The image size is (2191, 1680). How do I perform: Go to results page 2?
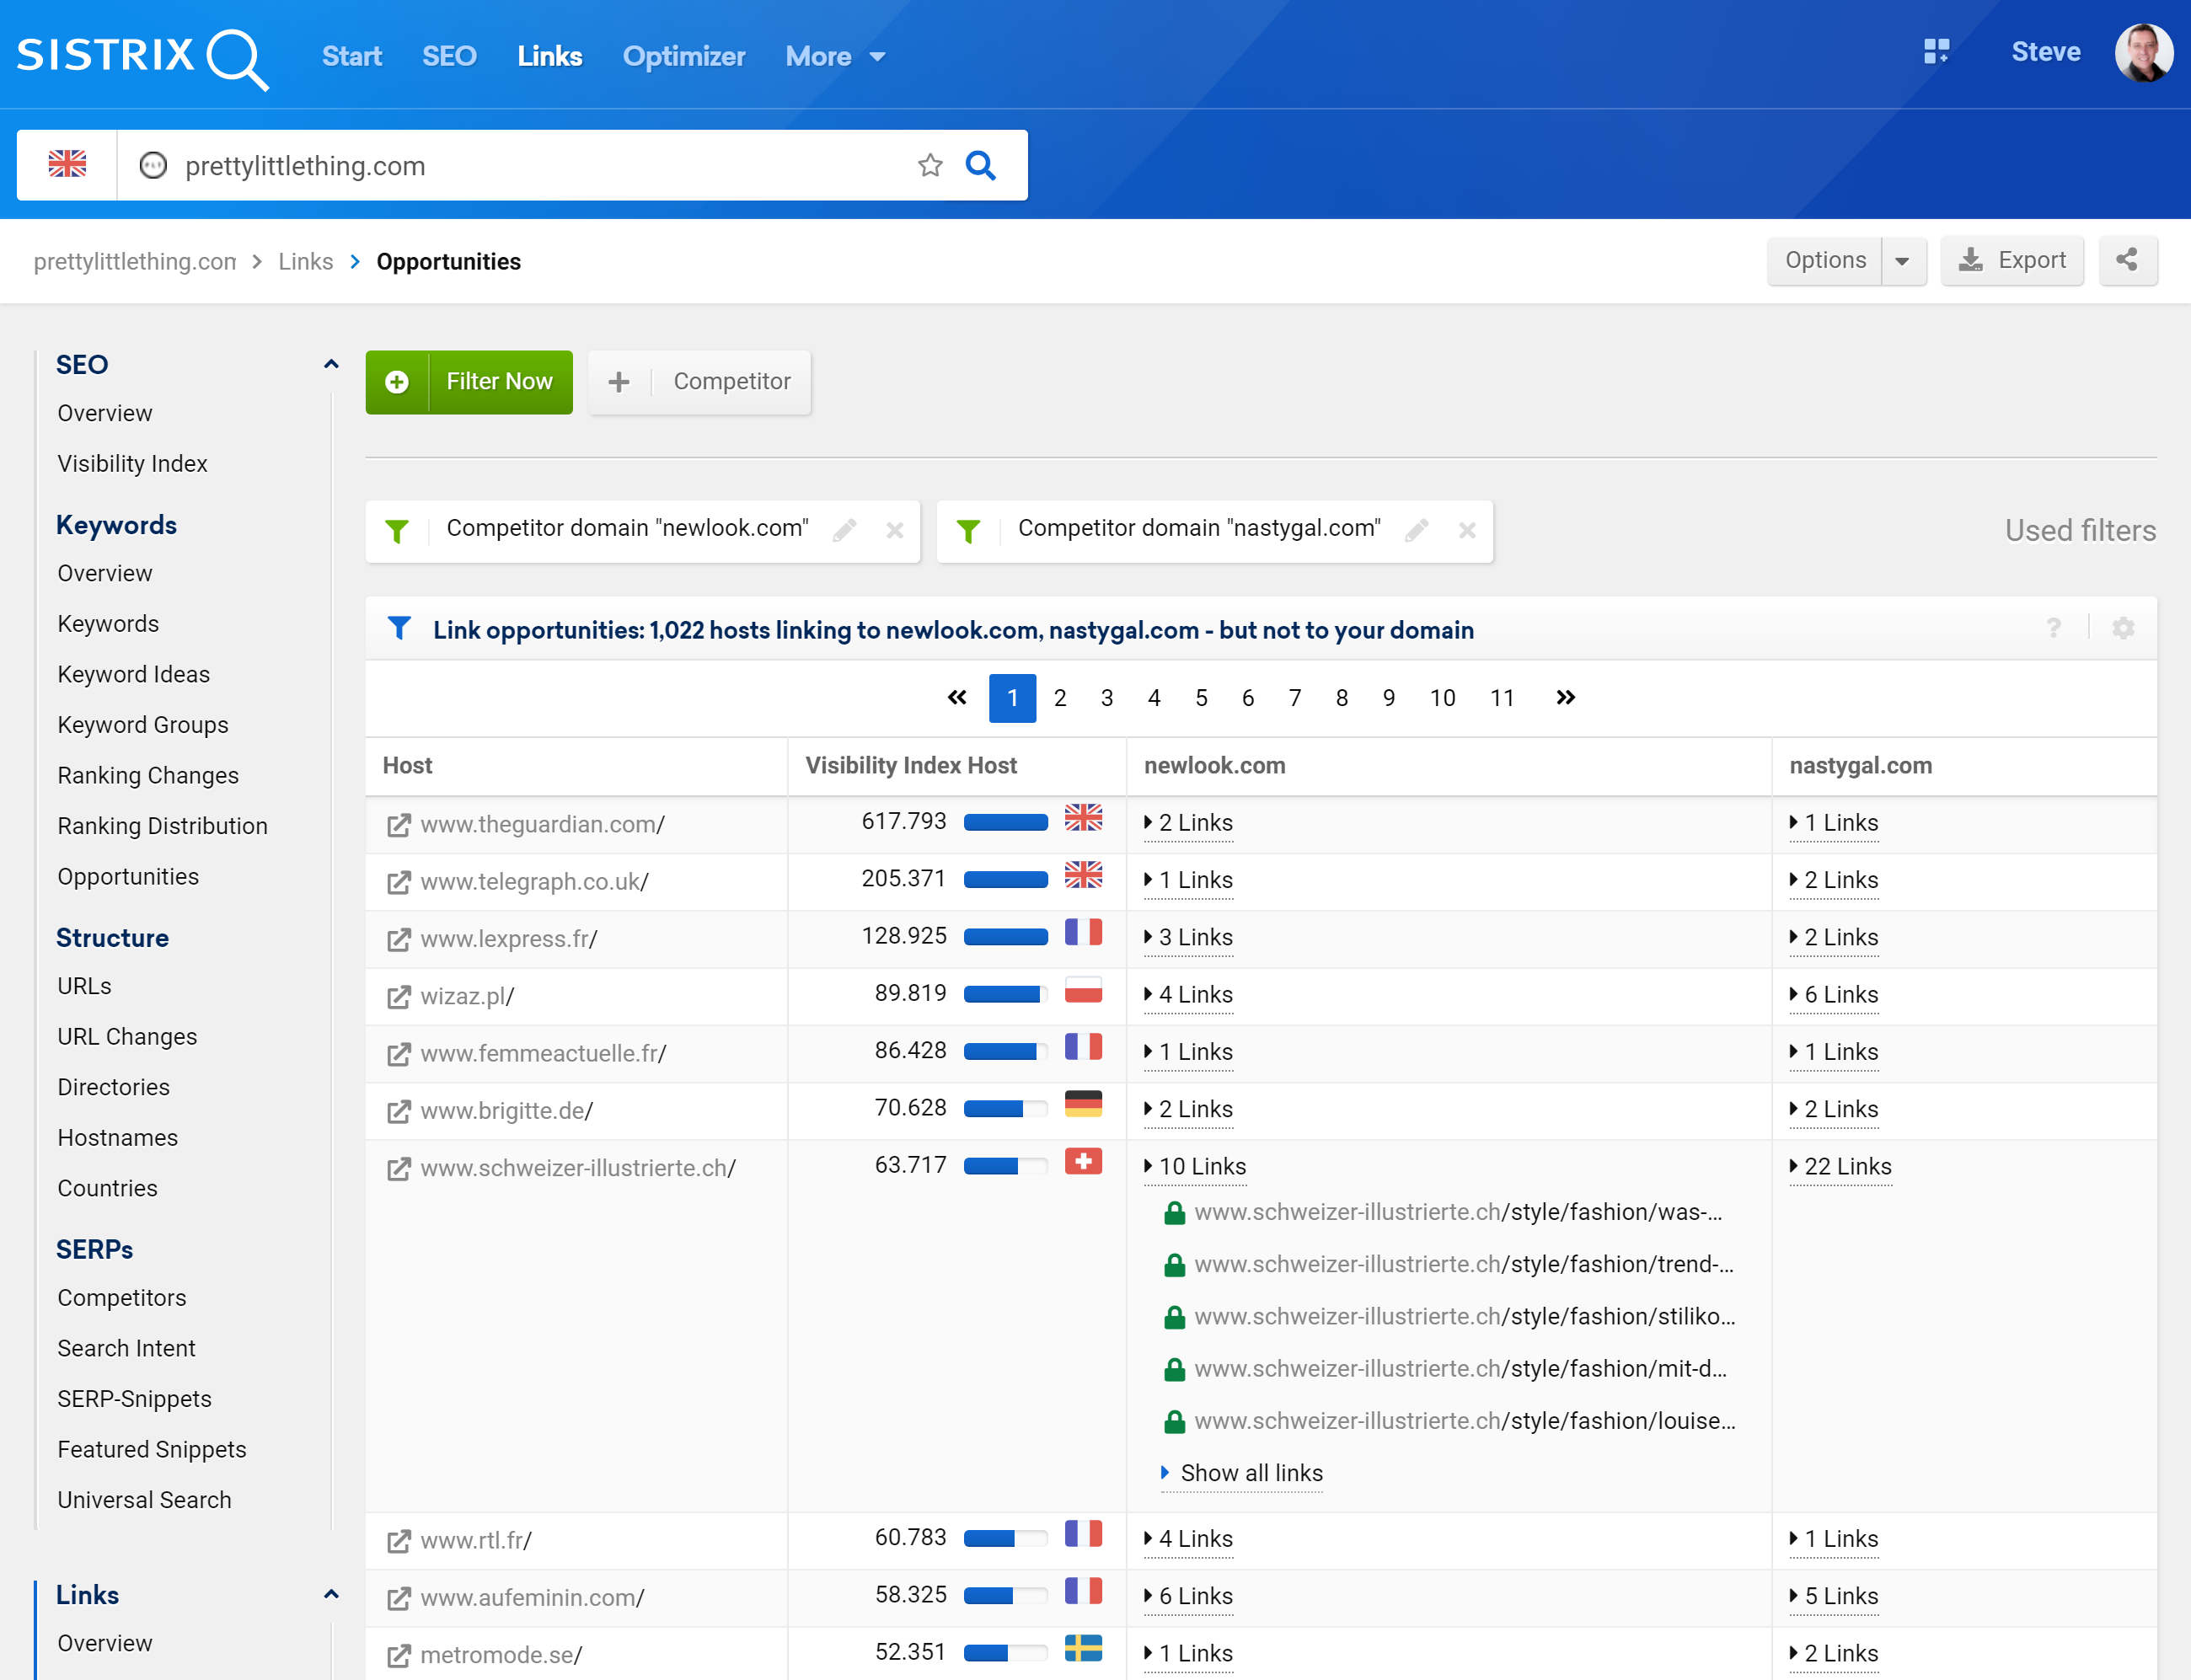(x=1060, y=698)
